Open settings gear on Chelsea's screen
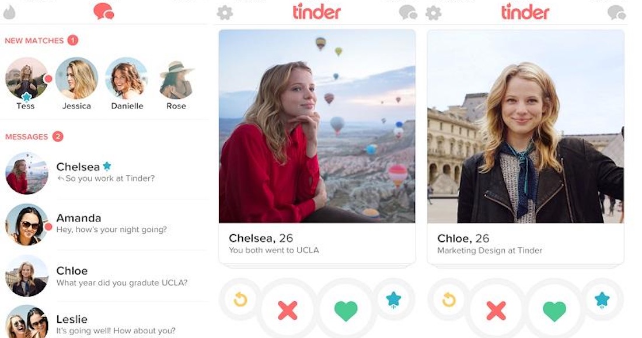Screen dimensions: 642x338 225,13
